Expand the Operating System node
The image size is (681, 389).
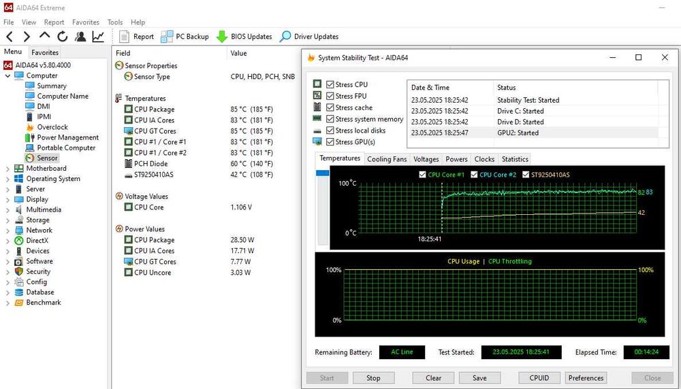(x=7, y=179)
